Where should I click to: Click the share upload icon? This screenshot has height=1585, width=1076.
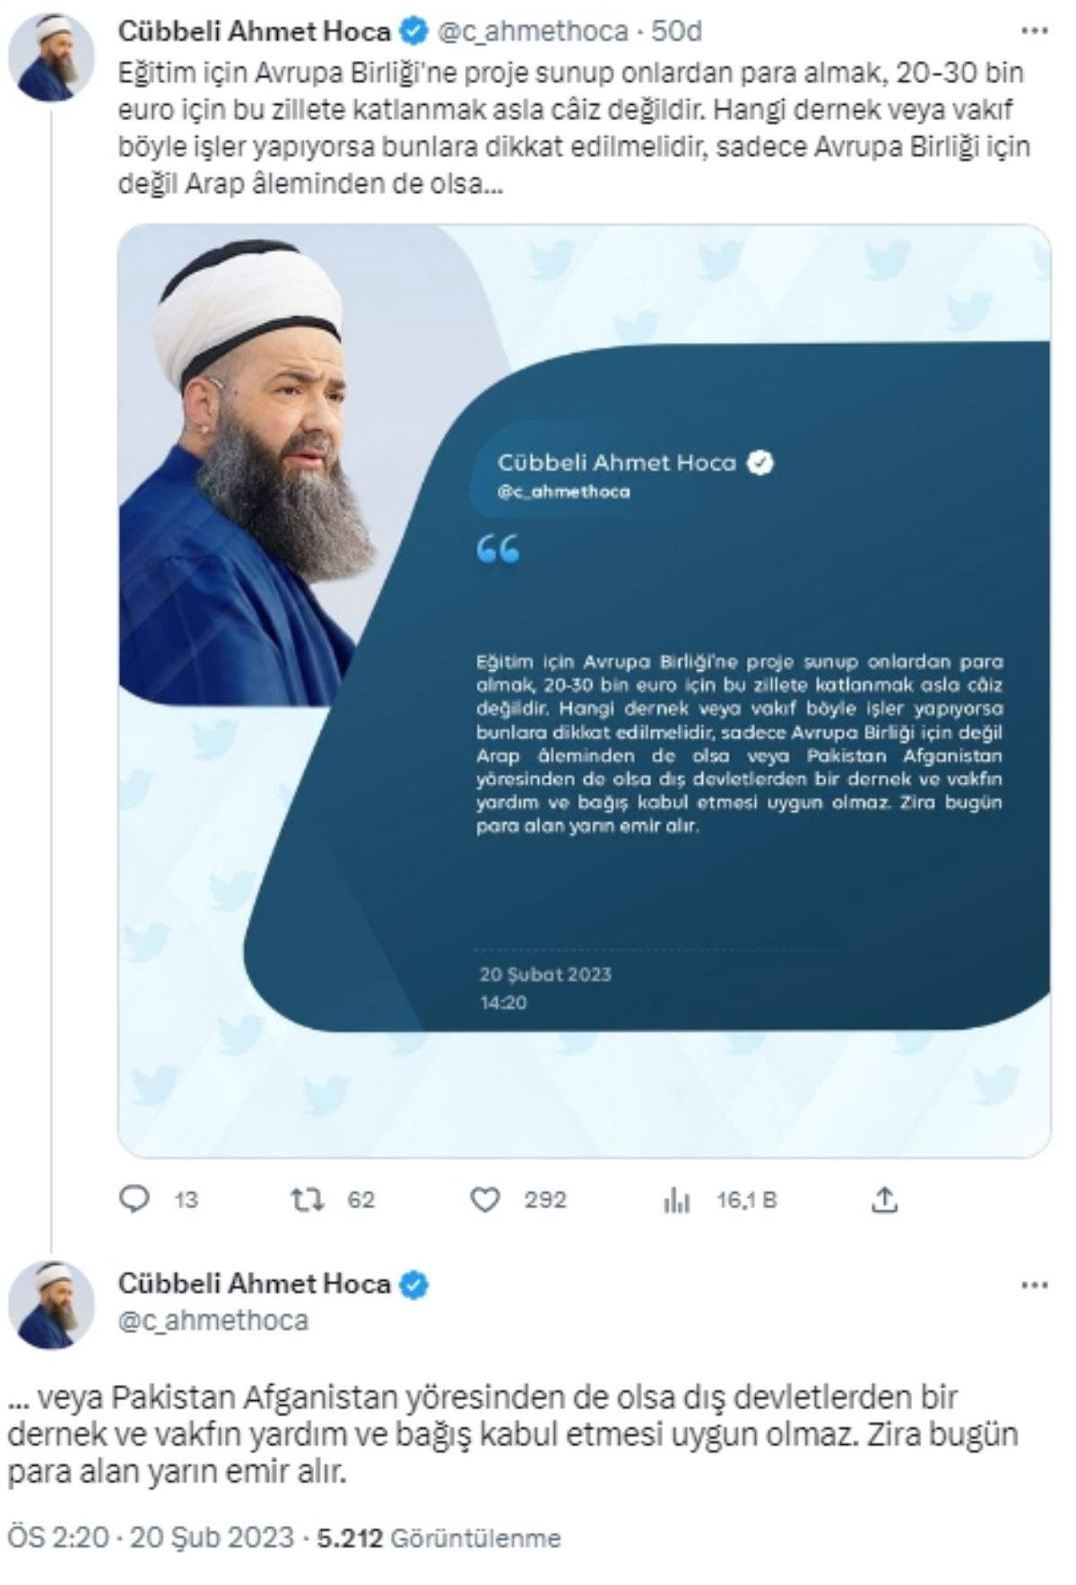tap(884, 1199)
